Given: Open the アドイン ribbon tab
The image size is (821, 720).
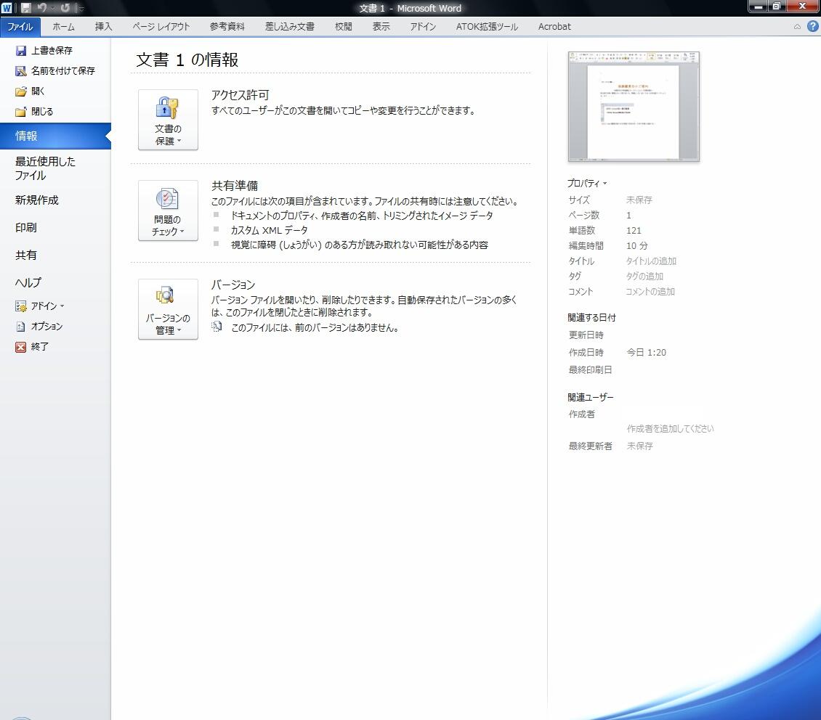Looking at the screenshot, I should click(x=423, y=27).
